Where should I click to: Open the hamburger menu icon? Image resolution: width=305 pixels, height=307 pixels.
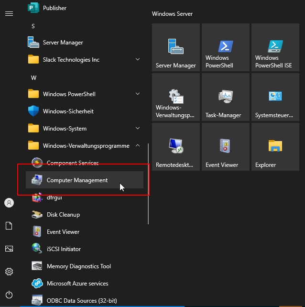point(9,14)
